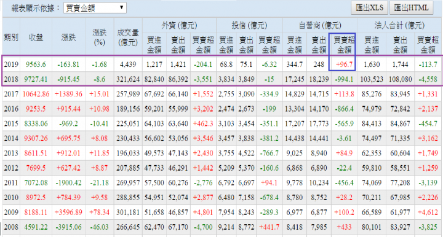Select the 2009 period cell
443x237 pixels.
(x=11, y=212)
